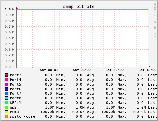The image size is (158, 121).
Task: Click the RRDTOOL / TOBI OETIKER watermark
Action: pyautogui.click(x=155, y=20)
